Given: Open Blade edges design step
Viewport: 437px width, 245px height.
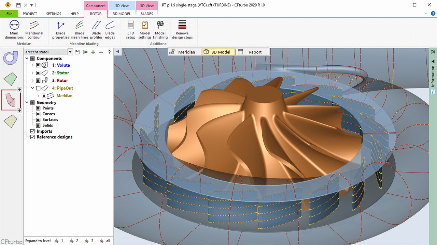Looking at the screenshot, I should pos(110,30).
